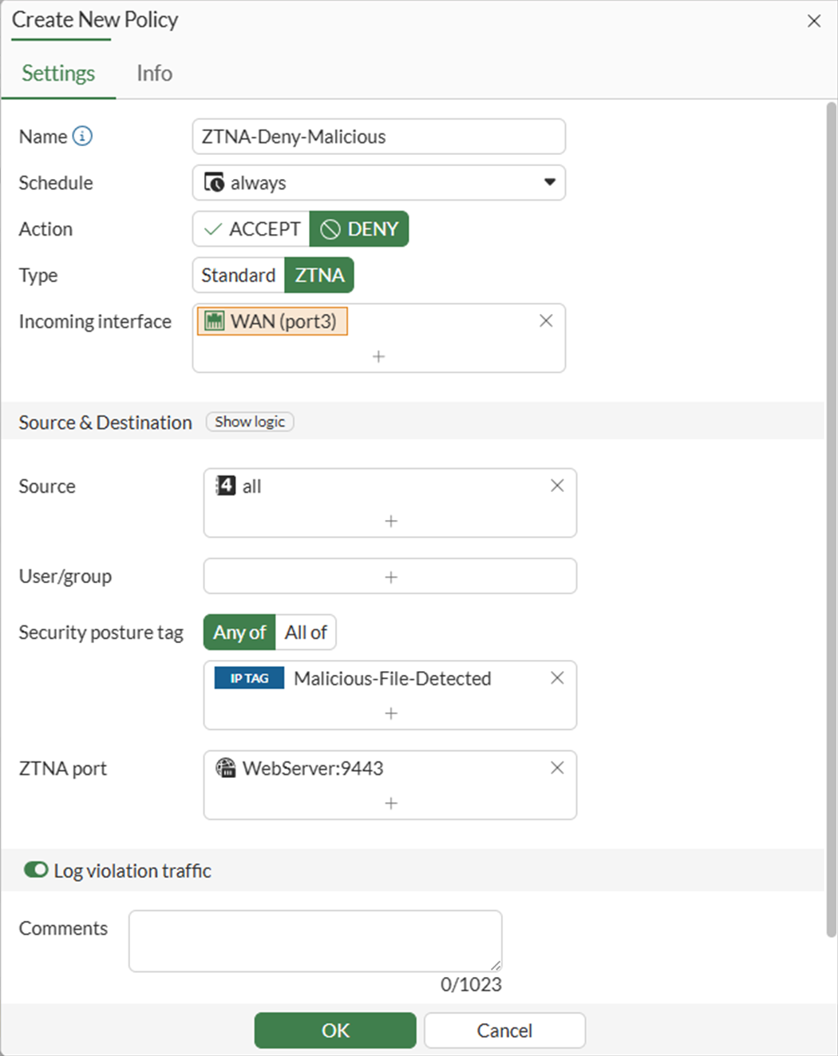Click OK to save the policy
838x1056 pixels.
pyautogui.click(x=335, y=1030)
